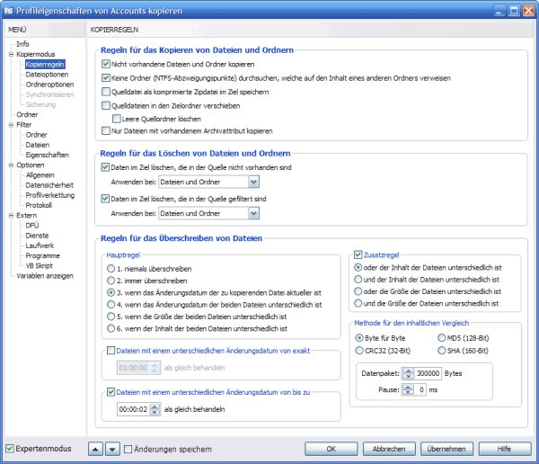Select rule 3 Änderungsdatum aktueller ist
The height and width of the screenshot is (464, 539).
click(x=110, y=292)
